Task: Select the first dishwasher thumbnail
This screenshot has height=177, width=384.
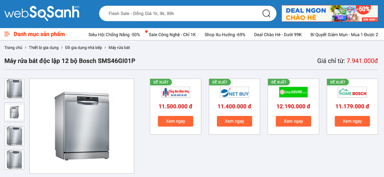Action: pos(14,88)
